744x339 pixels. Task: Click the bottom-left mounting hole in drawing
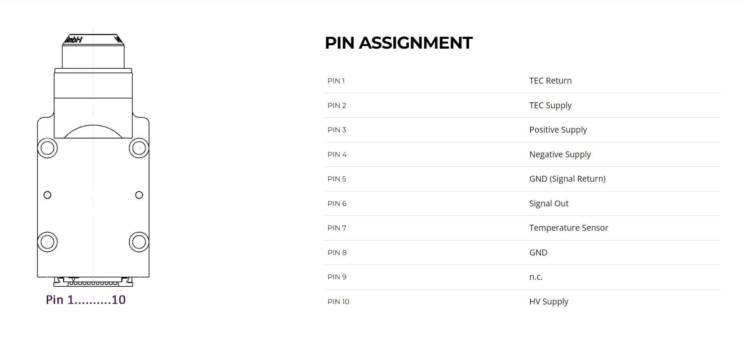pyautogui.click(x=47, y=242)
